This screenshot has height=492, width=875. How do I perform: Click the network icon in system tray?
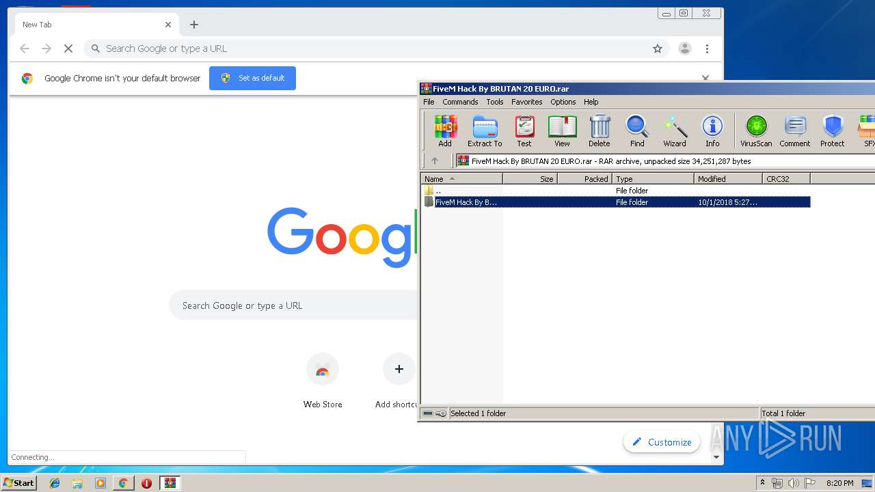(778, 483)
